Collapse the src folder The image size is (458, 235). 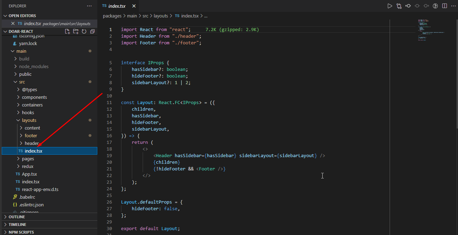tap(50, 82)
